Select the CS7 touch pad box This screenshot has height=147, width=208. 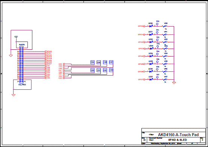(111, 62)
